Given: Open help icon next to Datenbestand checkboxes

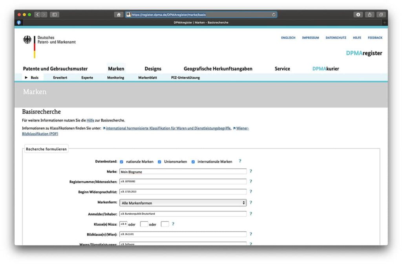Looking at the screenshot, I should coord(240,161).
